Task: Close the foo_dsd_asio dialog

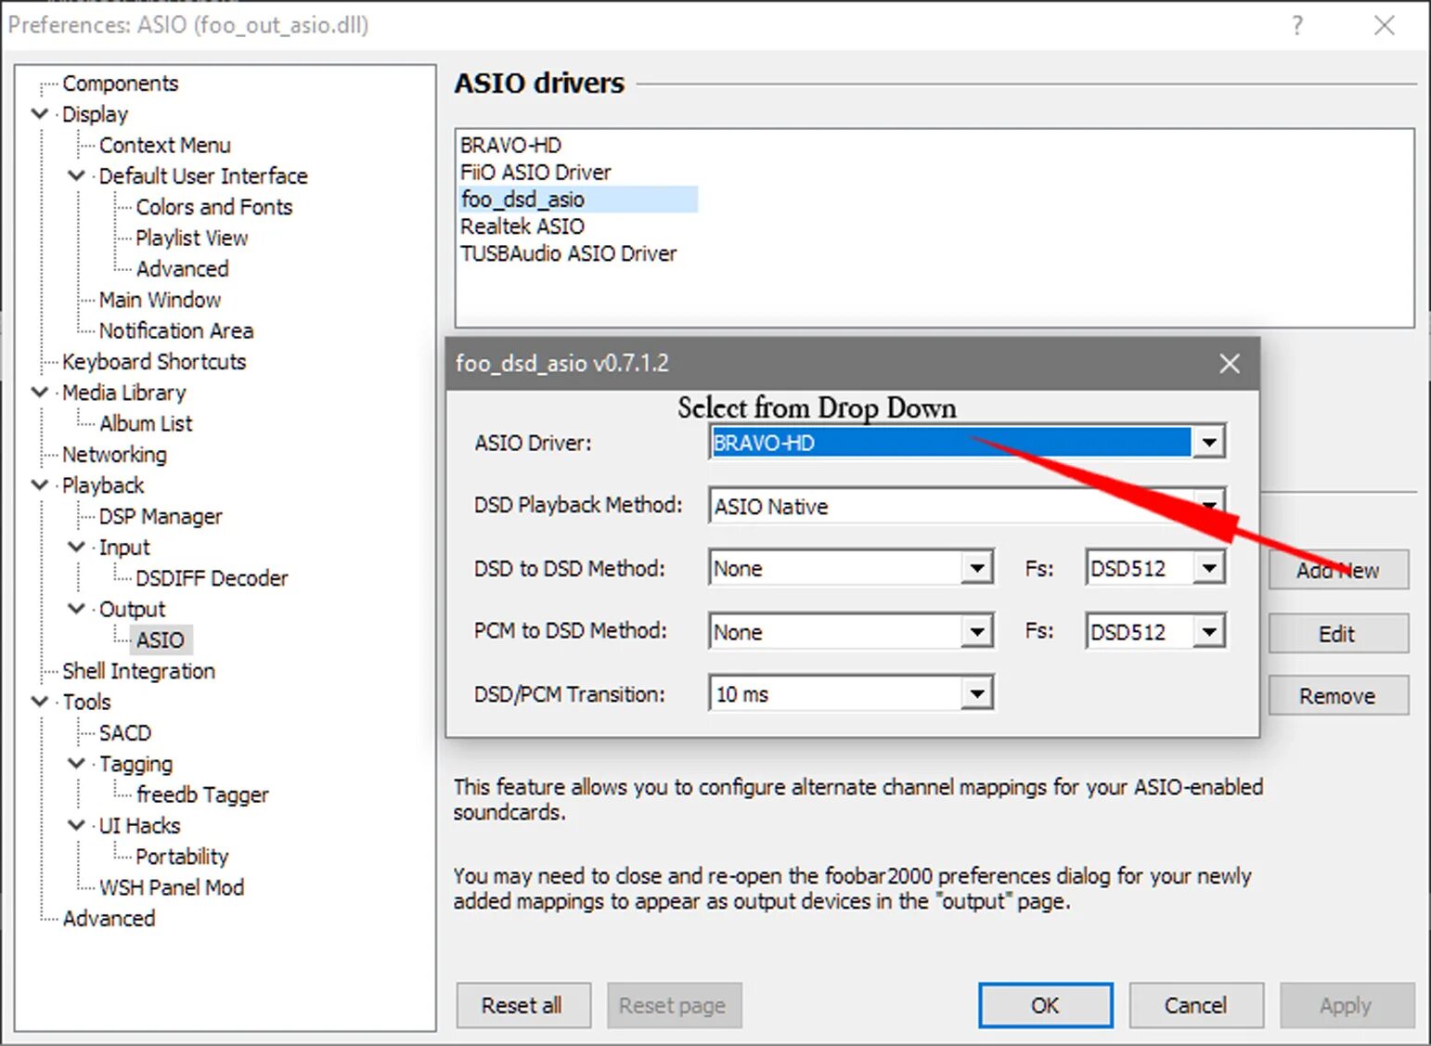Action: (1230, 364)
